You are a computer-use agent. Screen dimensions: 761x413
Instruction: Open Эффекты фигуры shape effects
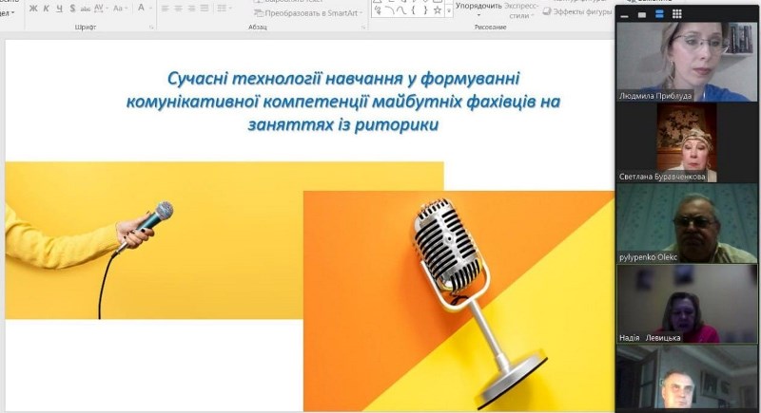pyautogui.click(x=580, y=13)
